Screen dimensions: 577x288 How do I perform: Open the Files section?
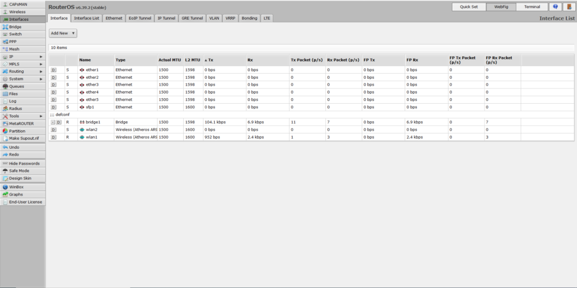pos(23,94)
